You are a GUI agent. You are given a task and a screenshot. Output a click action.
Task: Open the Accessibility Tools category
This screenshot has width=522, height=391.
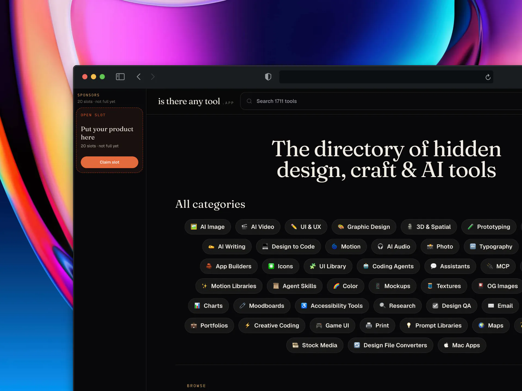(x=332, y=306)
